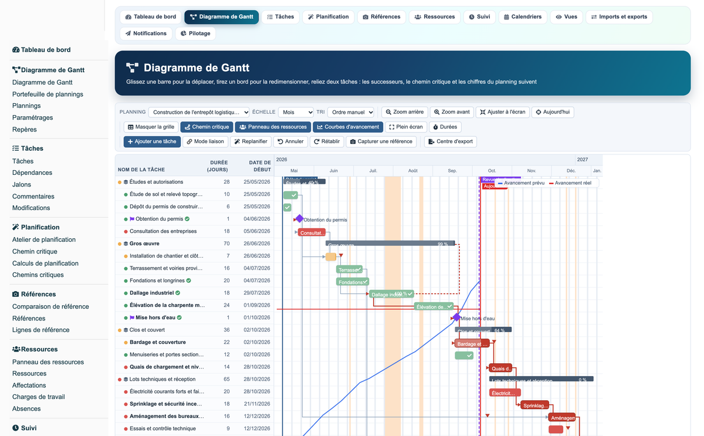
Task: Toggle Courbes d'avancement display
Action: (x=348, y=127)
